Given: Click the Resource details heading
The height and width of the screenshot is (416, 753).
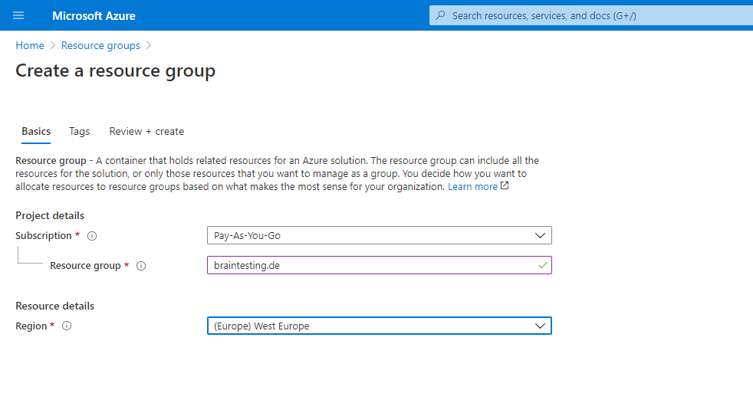Looking at the screenshot, I should coord(54,306).
